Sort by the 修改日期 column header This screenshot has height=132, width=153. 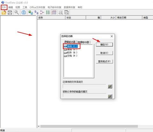pyautogui.click(x=129, y=18)
